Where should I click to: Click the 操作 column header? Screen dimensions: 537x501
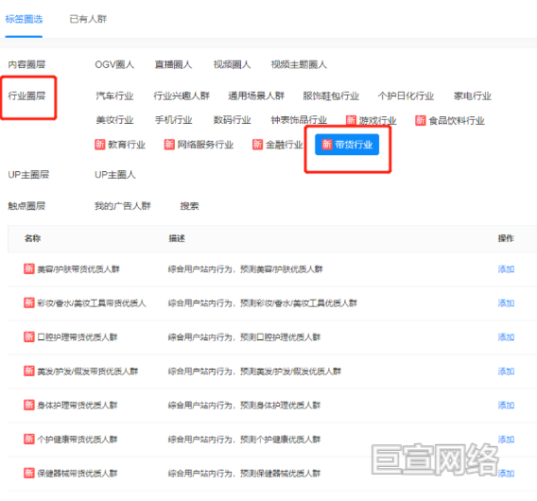[506, 238]
